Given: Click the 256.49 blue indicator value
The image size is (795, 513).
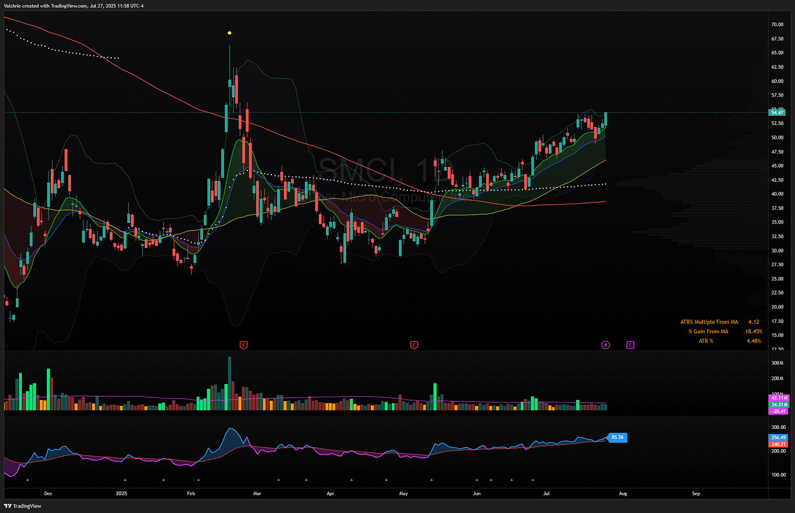Looking at the screenshot, I should 779,438.
